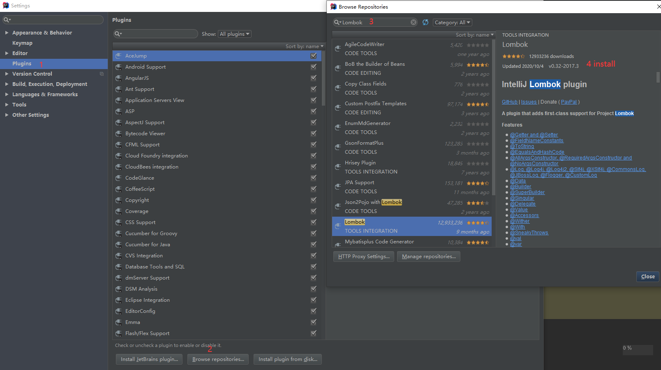
Task: Click the Browse Repositories window IntelliJ icon
Action: click(x=333, y=7)
